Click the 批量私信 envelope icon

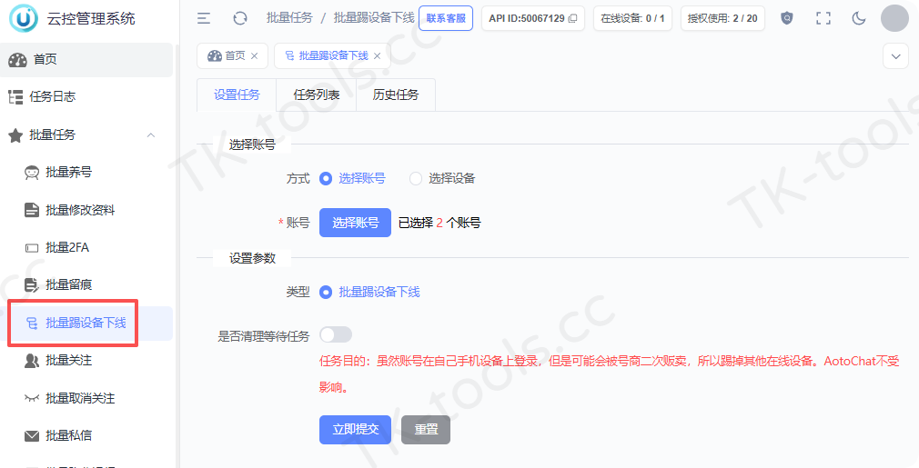32,436
